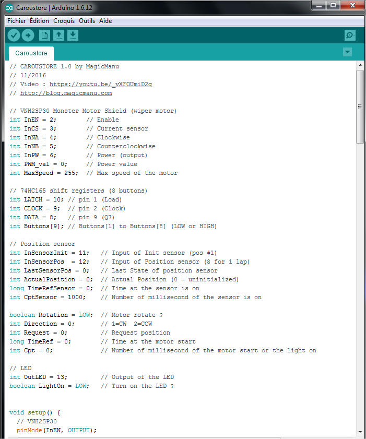Viewport: 366px width, 439px height.
Task: Create a new sketch with the New icon
Action: [44, 35]
